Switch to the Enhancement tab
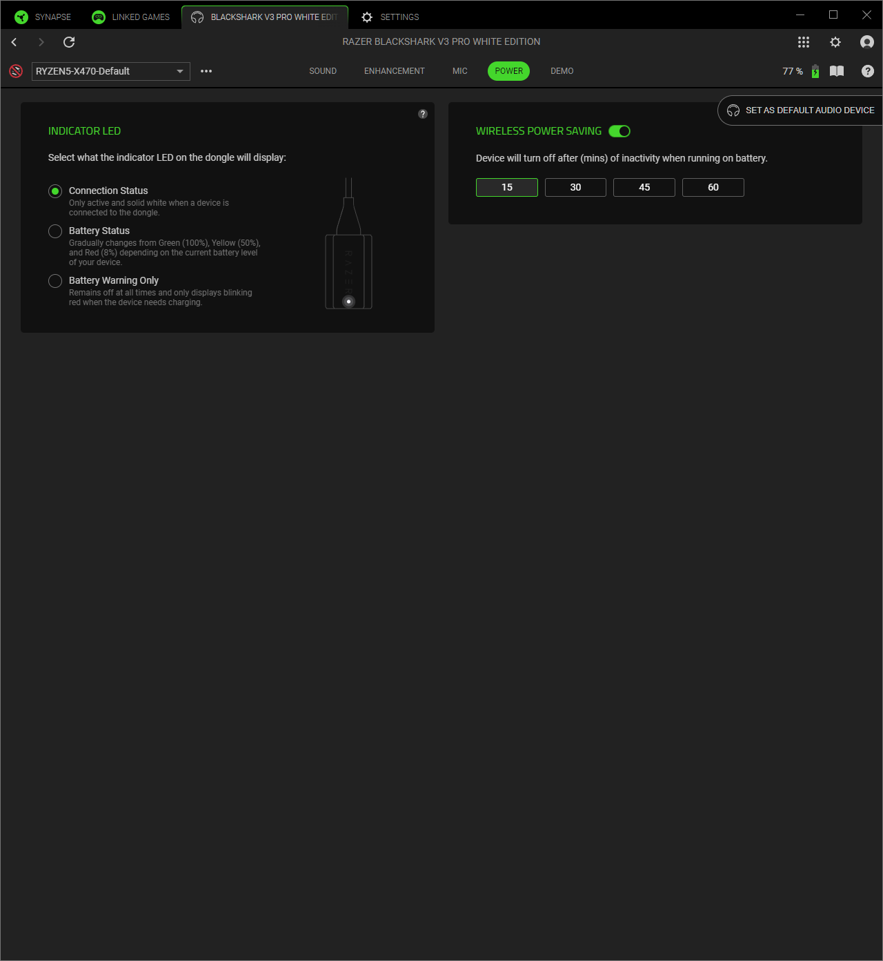883x961 pixels. click(394, 71)
